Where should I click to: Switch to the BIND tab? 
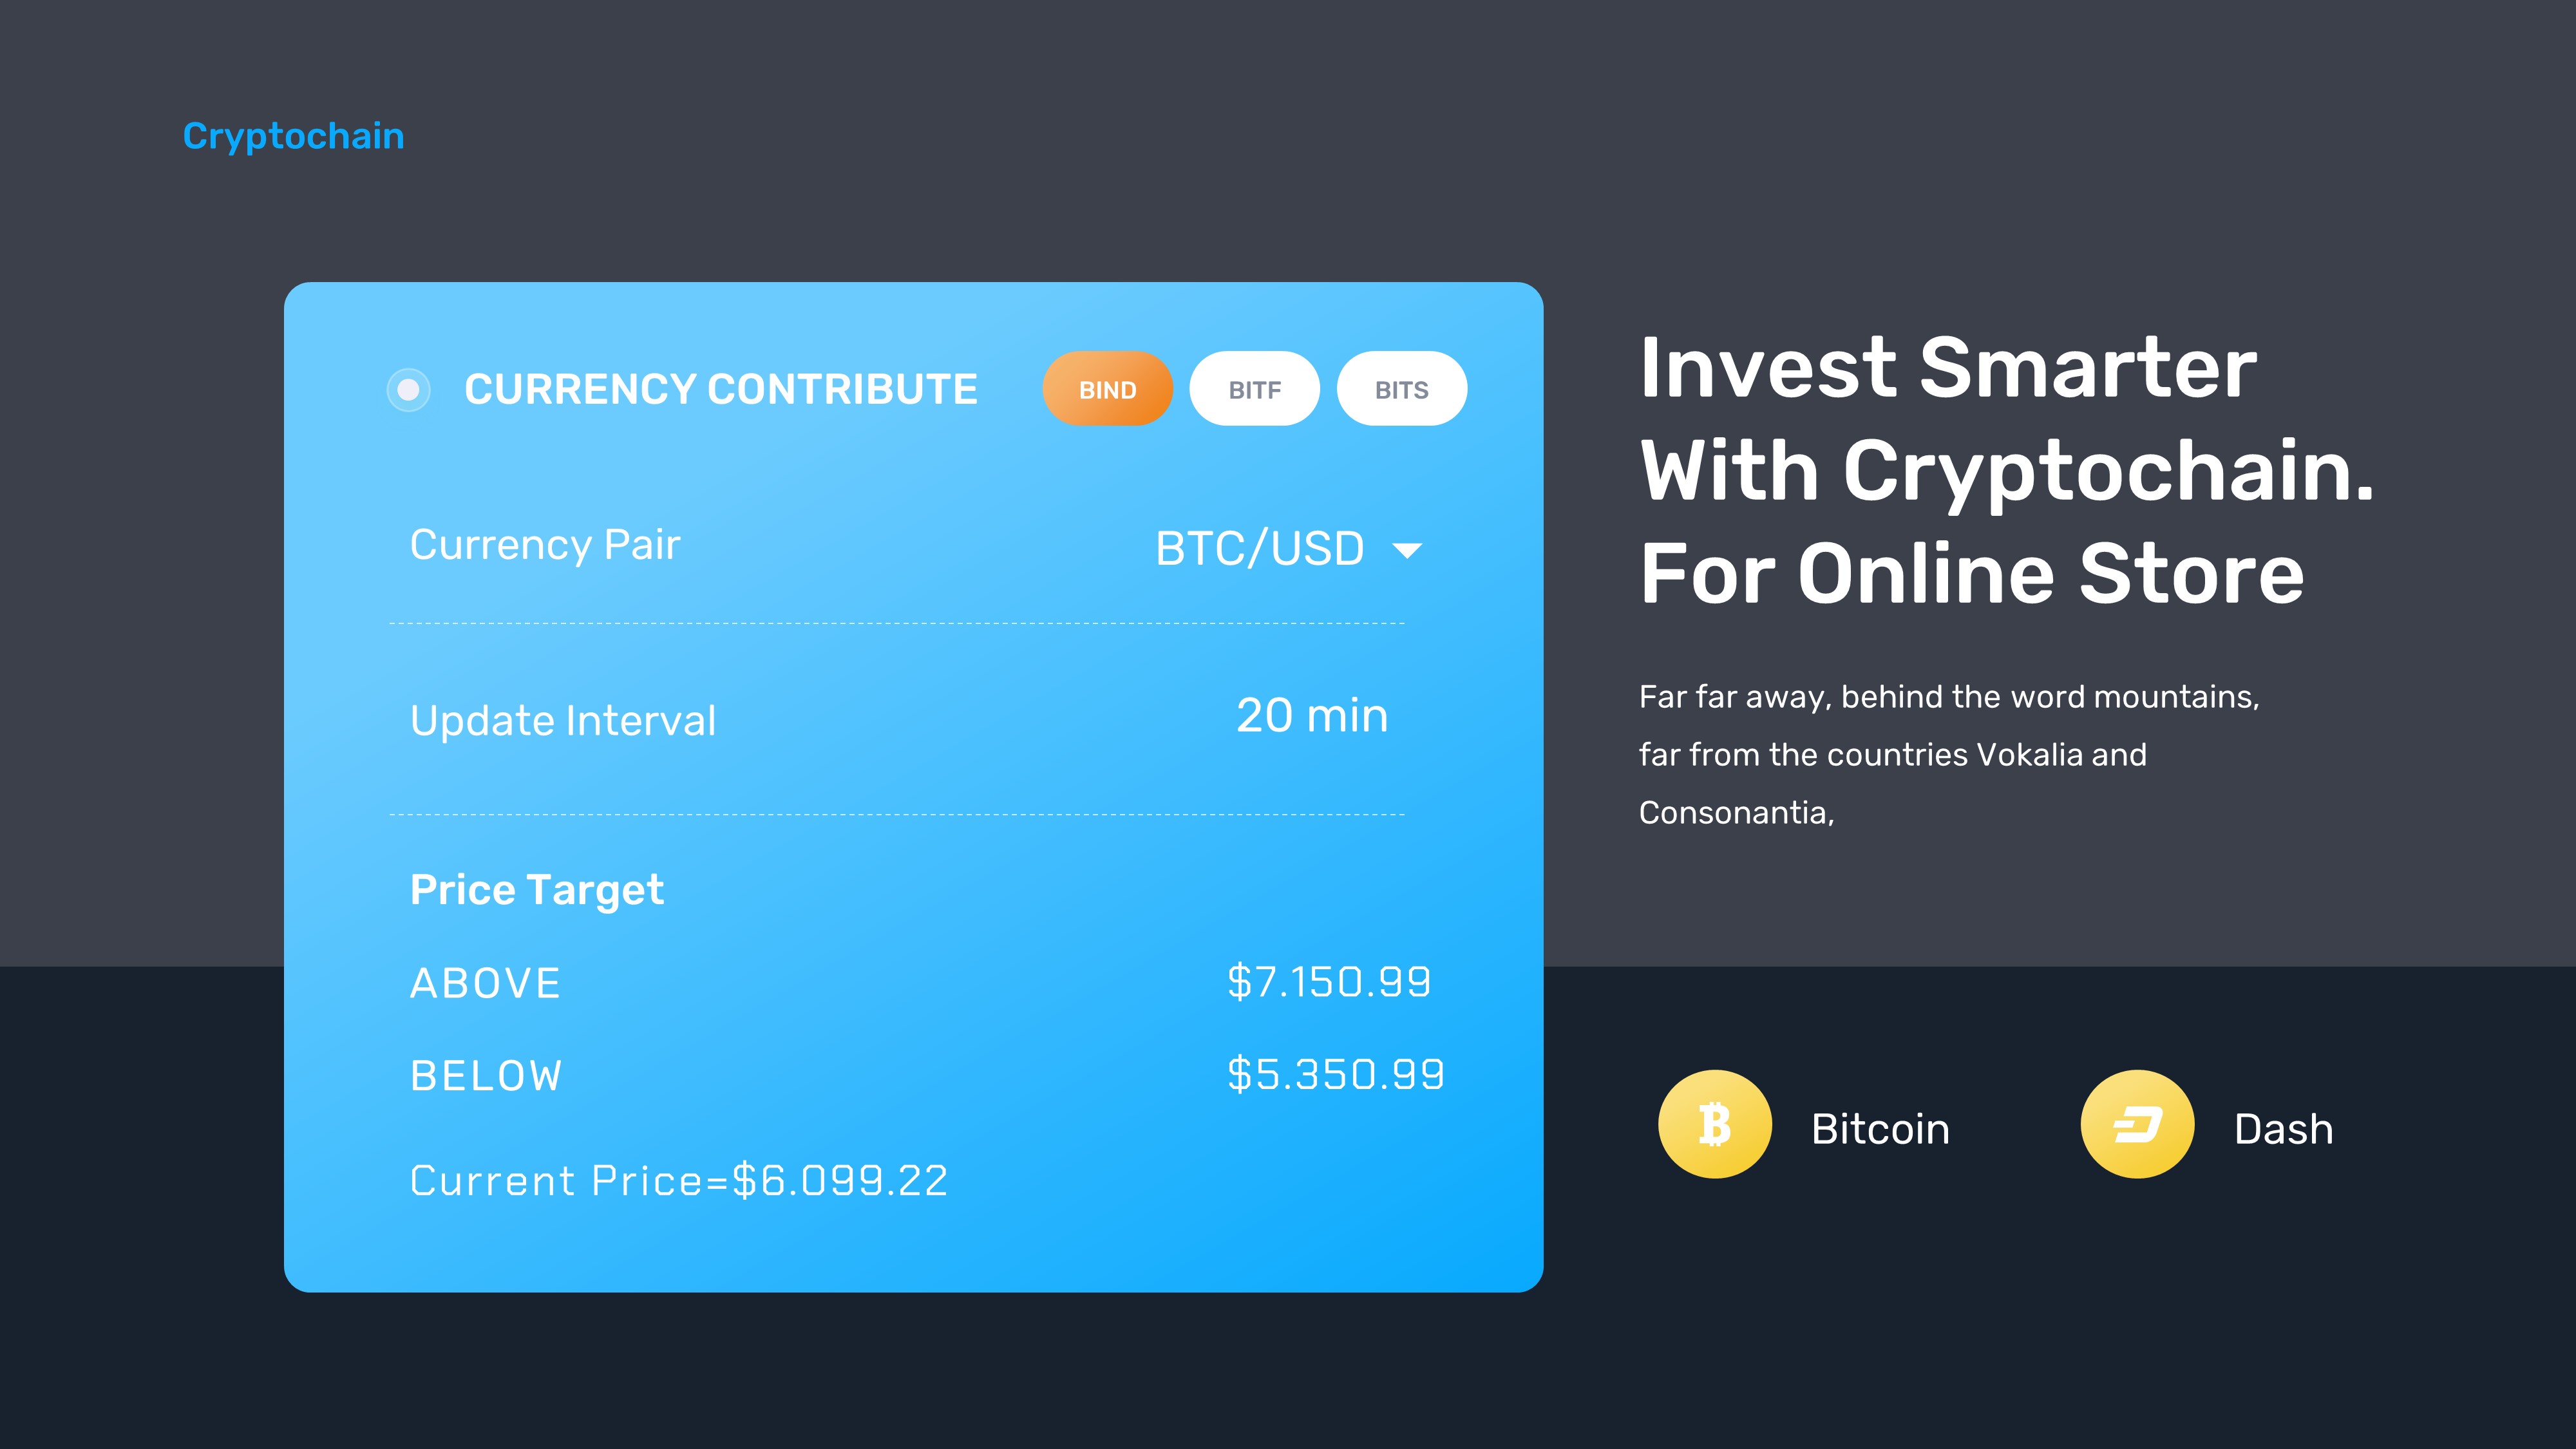(1107, 389)
